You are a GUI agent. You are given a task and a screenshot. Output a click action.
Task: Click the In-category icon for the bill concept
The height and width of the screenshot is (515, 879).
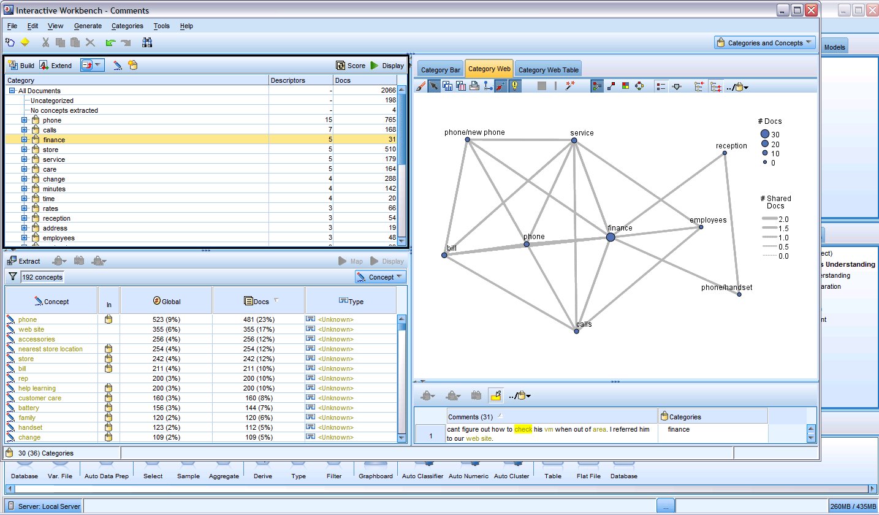pyautogui.click(x=108, y=368)
